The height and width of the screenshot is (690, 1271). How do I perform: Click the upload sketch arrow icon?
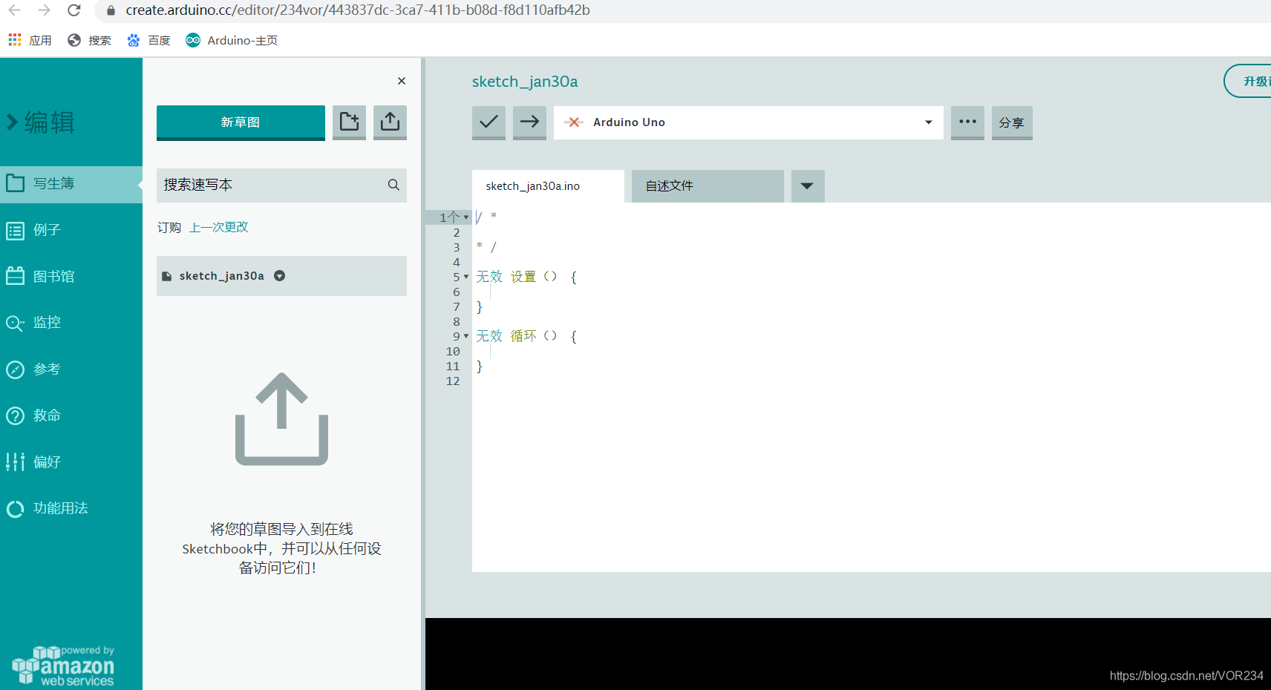(529, 122)
